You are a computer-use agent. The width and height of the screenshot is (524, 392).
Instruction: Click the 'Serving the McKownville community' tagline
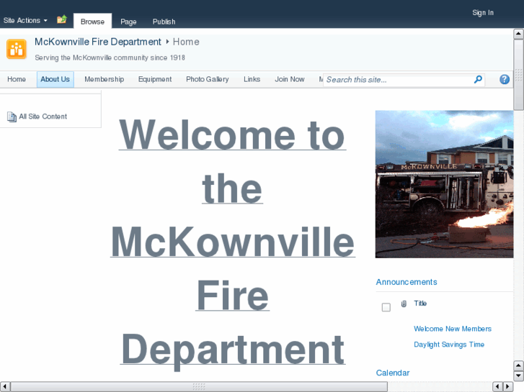[110, 58]
